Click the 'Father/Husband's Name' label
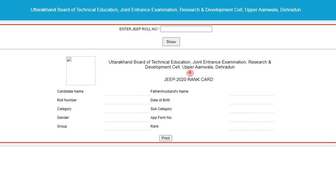 tap(169, 91)
